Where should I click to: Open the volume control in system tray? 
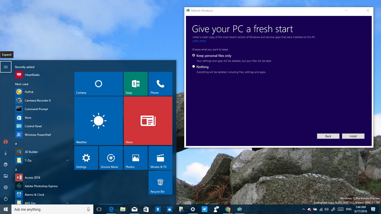(x=326, y=209)
